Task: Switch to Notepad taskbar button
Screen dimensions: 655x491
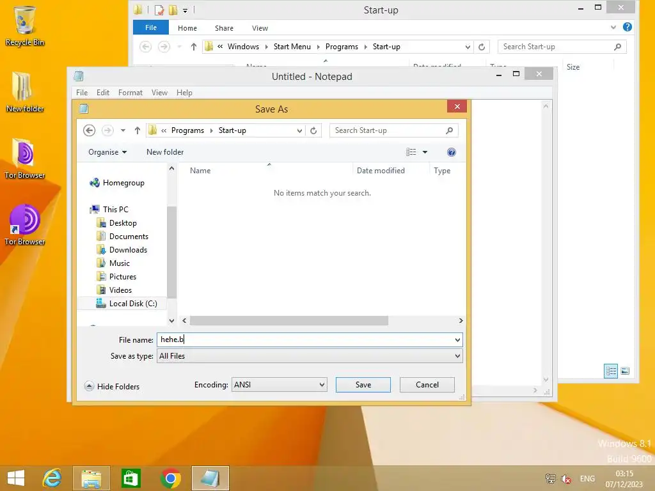Action: point(210,478)
